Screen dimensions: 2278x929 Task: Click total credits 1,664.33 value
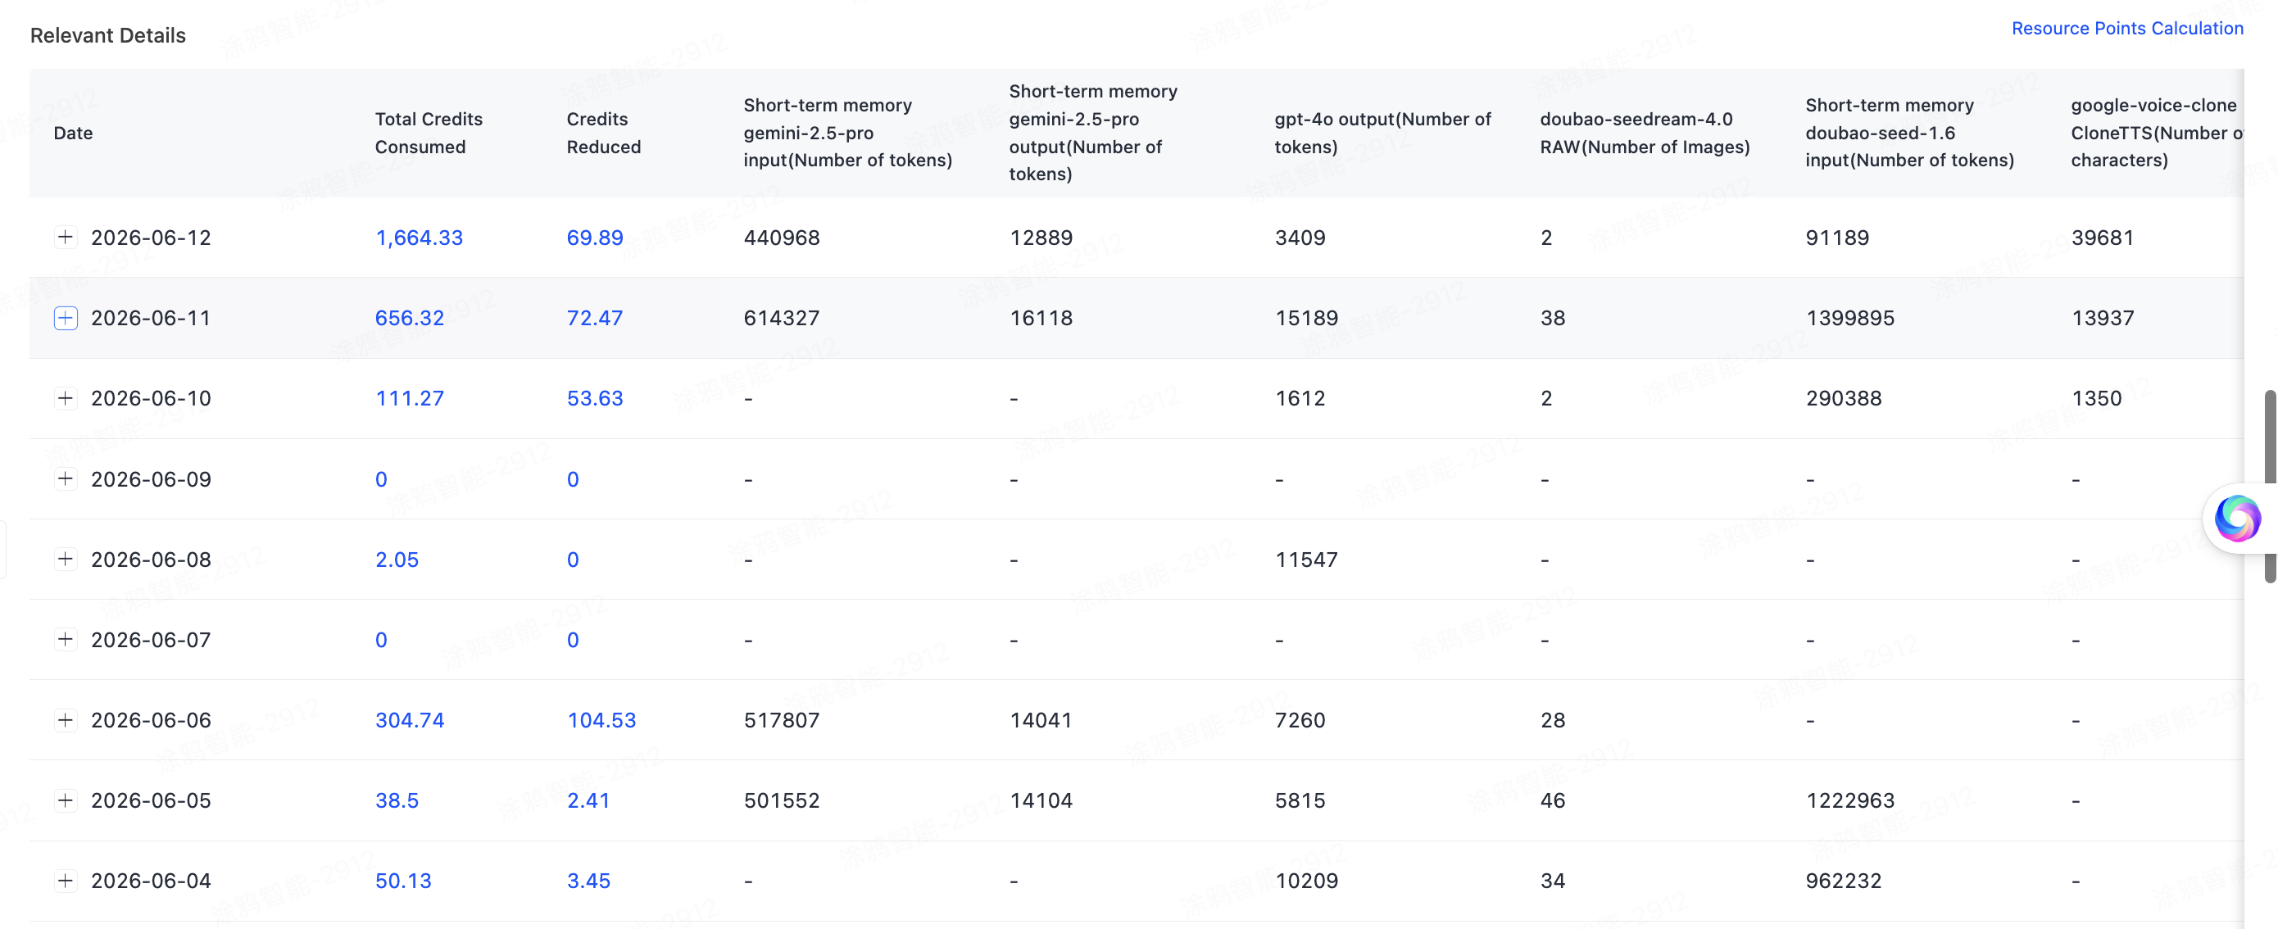pyautogui.click(x=420, y=238)
